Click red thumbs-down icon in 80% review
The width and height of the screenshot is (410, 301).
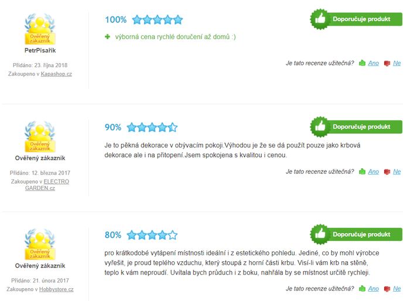(387, 289)
